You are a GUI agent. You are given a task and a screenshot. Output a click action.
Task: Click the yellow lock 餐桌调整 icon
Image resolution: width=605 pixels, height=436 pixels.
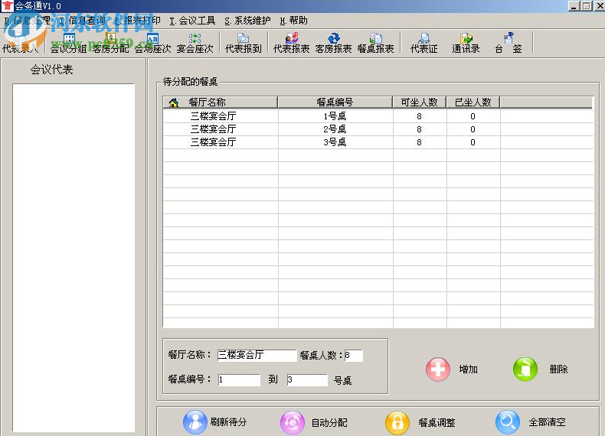(x=397, y=422)
